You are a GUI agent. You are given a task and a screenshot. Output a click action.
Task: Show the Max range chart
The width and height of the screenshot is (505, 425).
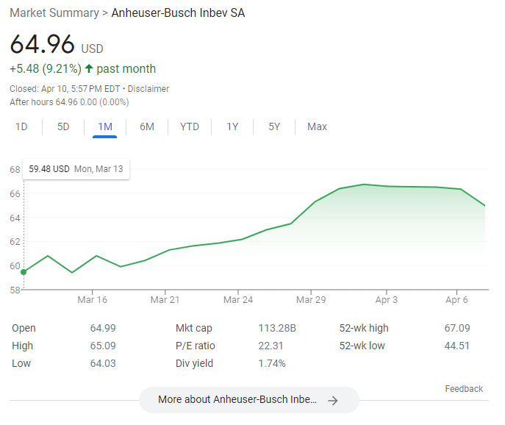point(317,126)
